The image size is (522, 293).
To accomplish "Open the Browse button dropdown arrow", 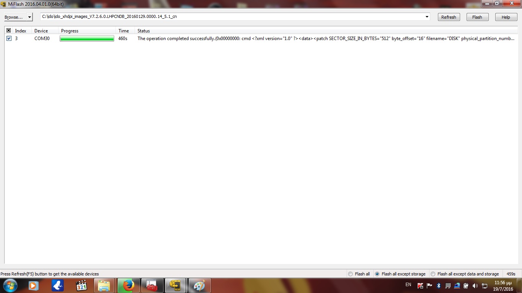I will pos(30,17).
